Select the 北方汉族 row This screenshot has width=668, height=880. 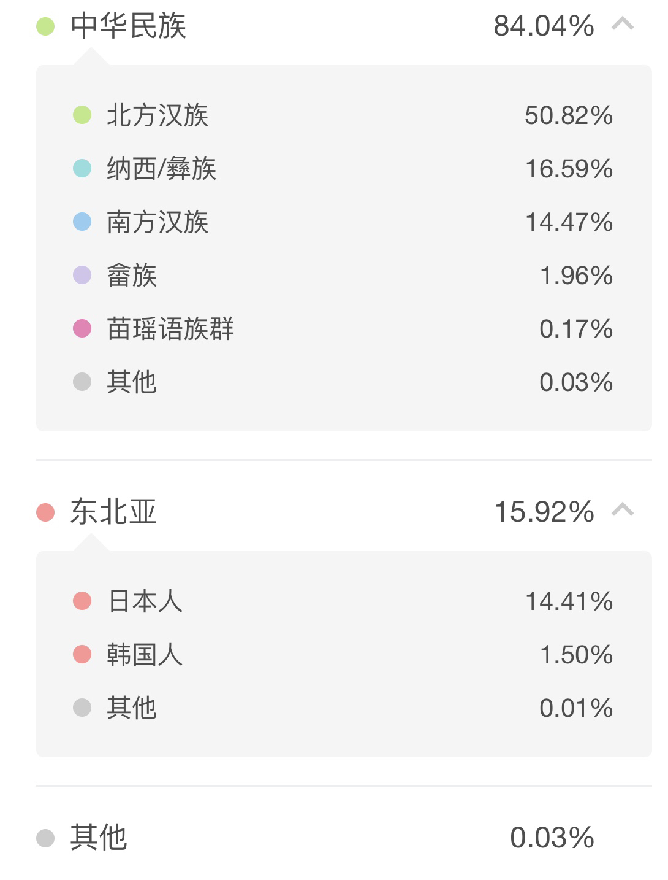pyautogui.click(x=344, y=115)
